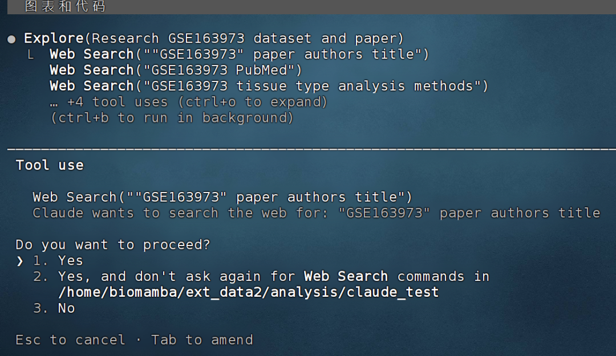This screenshot has width=616, height=356.
Task: Click the /home/biomamba/ext_data2/analysis/claude_test path
Action: click(248, 292)
